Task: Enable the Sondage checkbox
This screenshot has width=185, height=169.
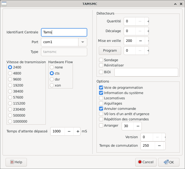Action: [101, 60]
